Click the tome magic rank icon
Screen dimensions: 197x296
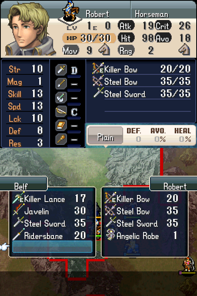point(61,125)
